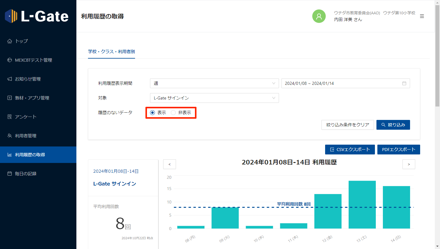
Task: Expand the 対象 L-Gate サインイン dropdown
Action: [214, 98]
